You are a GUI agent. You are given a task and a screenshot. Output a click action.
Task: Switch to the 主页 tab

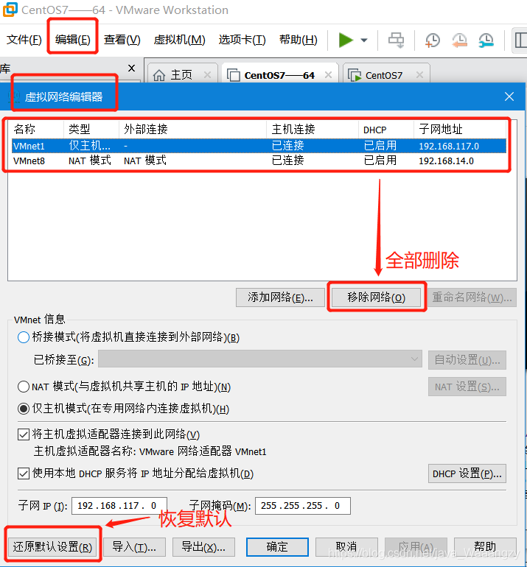coord(183,74)
